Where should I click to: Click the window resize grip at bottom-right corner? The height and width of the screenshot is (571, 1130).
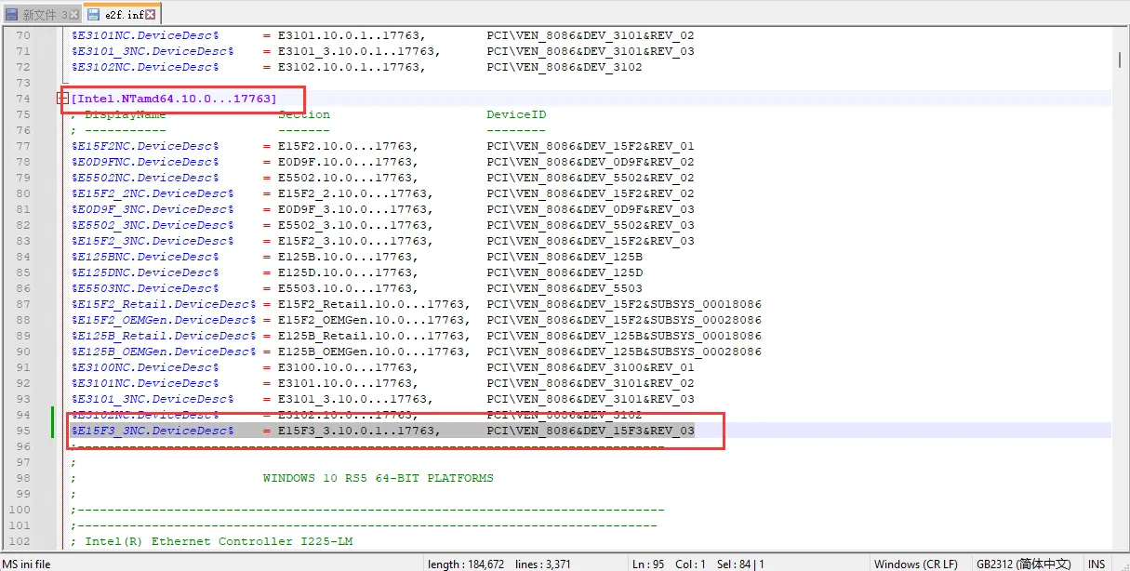coord(1123,564)
